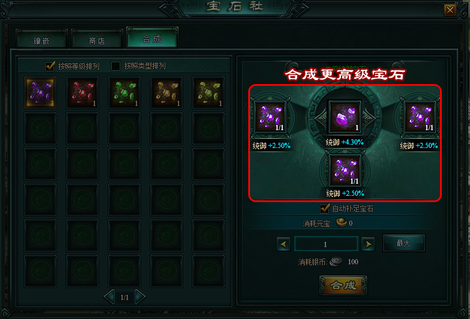This screenshot has width=470, height=319.
Task: Click the 最大 max quantity button
Action: (404, 243)
